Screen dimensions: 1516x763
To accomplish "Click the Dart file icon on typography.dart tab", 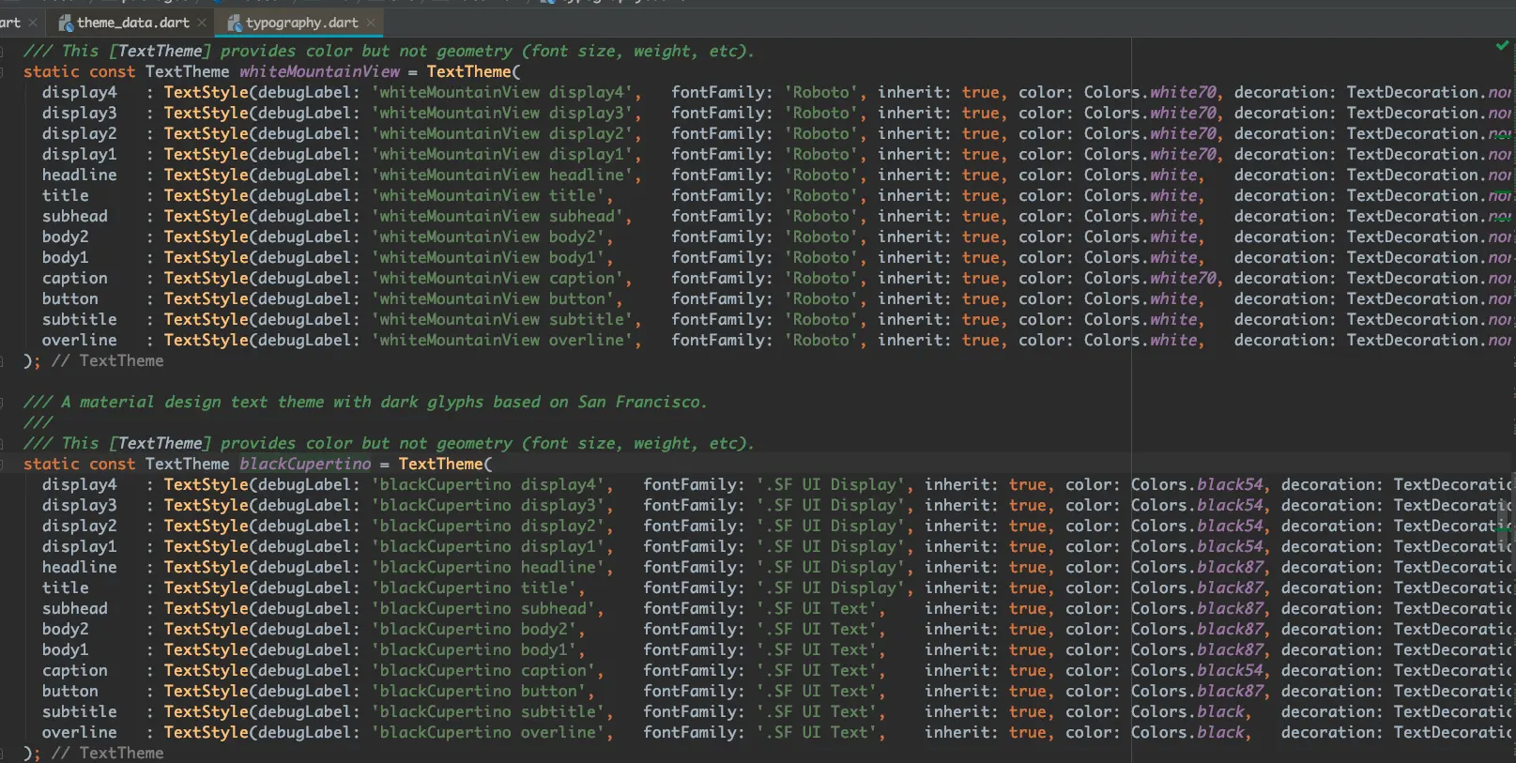I will point(235,23).
